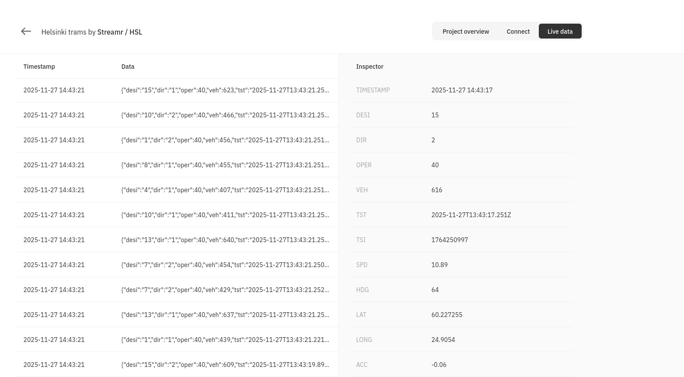
Task: Click the back arrow to leave the stream view
Action: (26, 31)
